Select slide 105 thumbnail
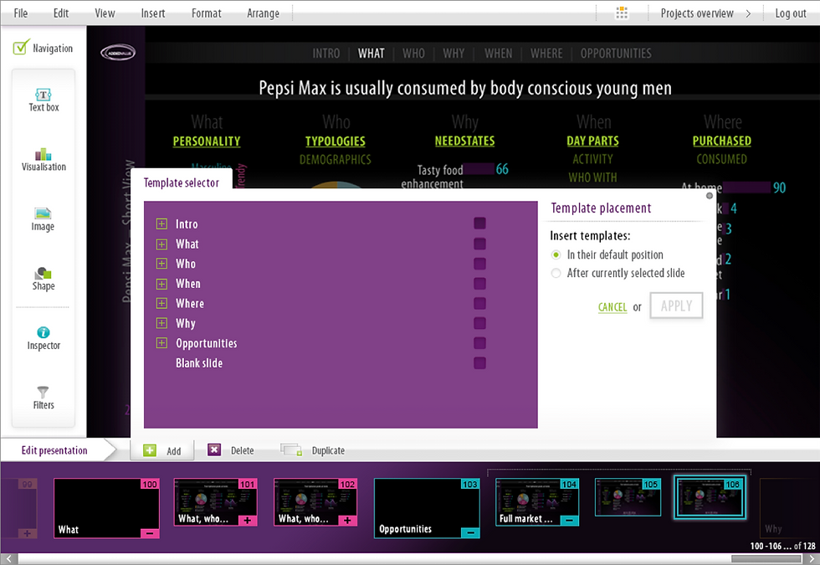 [x=628, y=497]
